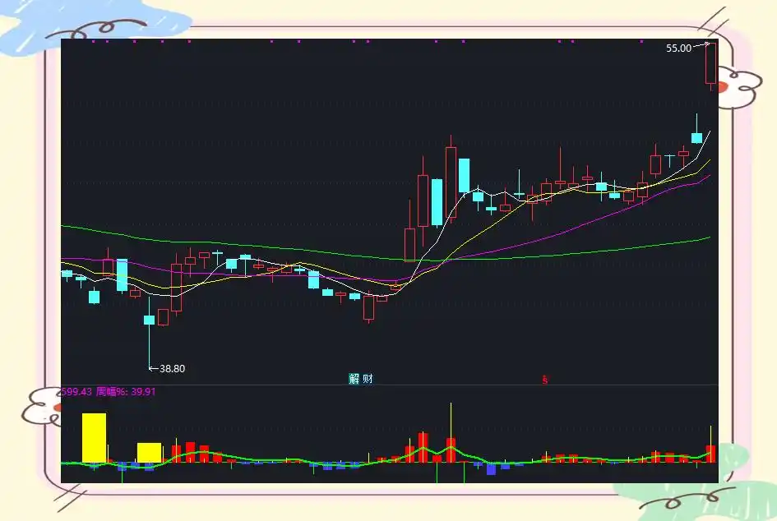
Task: Select the red $ symbol marker
Action: pos(545,380)
